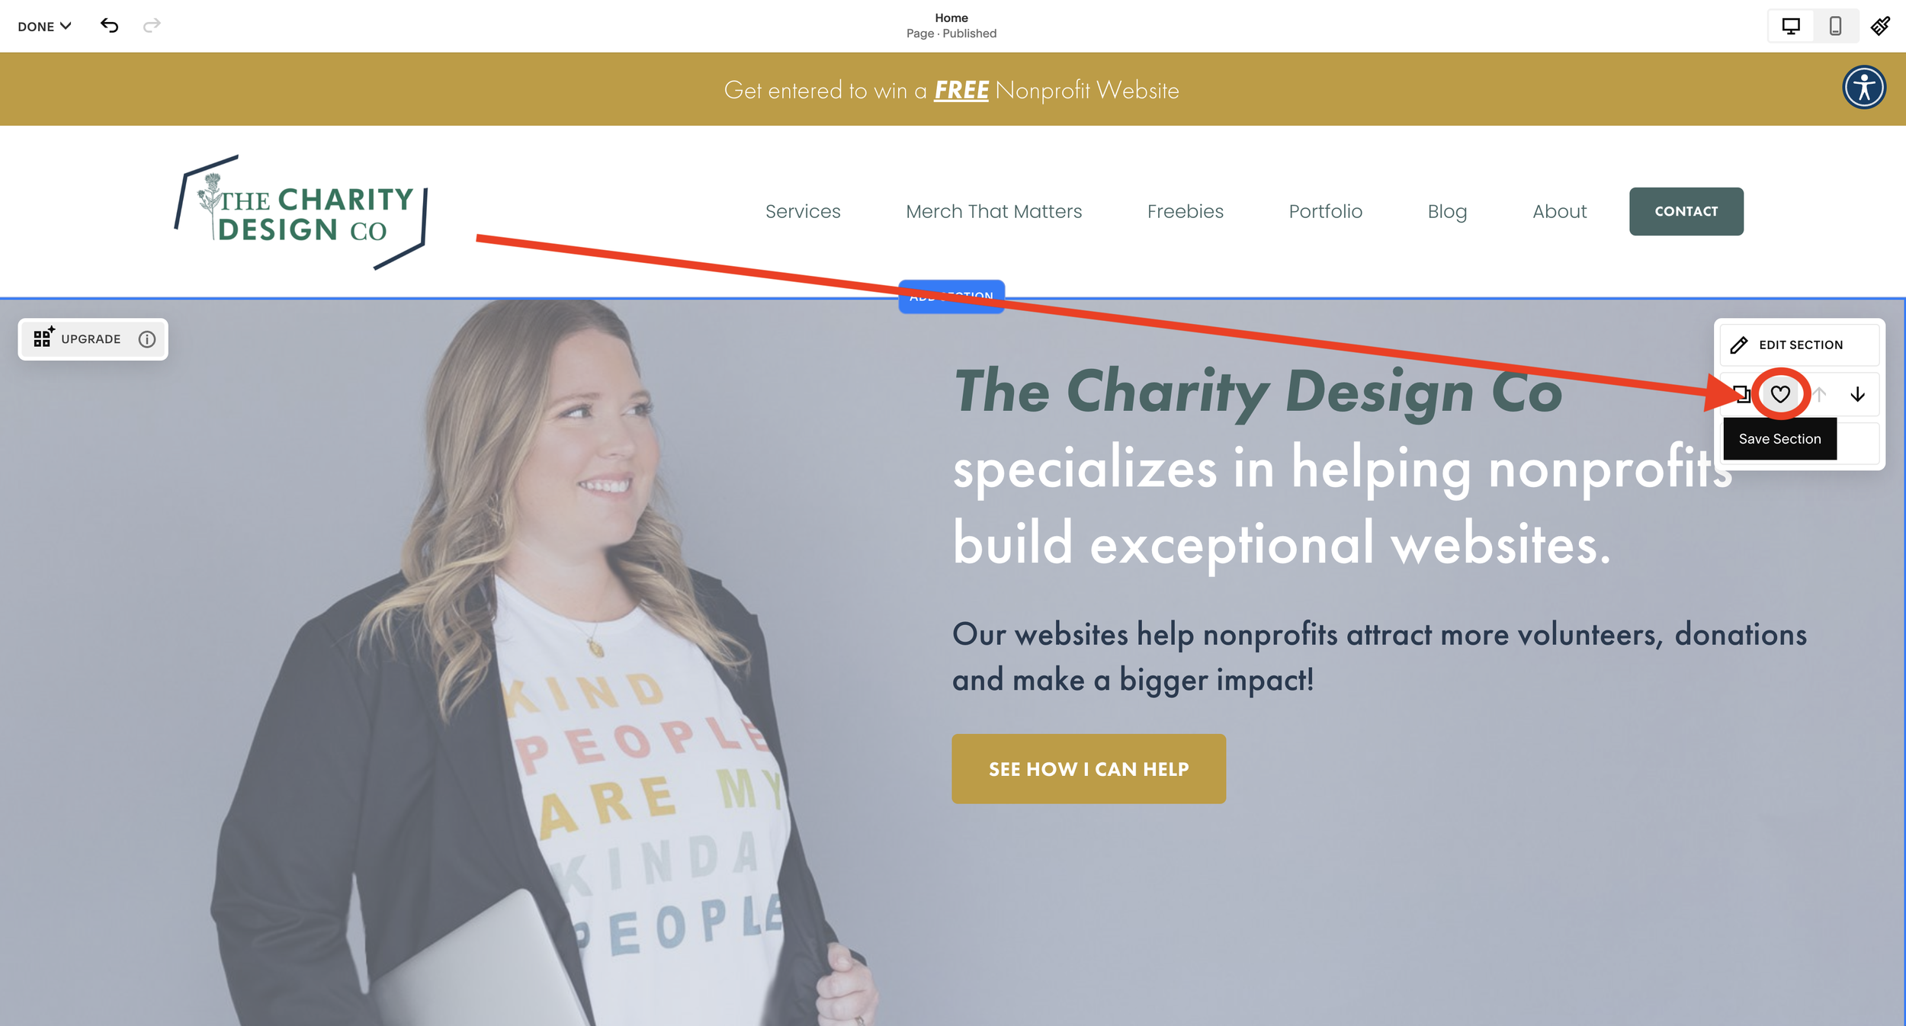Image resolution: width=1906 pixels, height=1026 pixels.
Task: Switch to mobile view icon
Action: click(x=1835, y=26)
